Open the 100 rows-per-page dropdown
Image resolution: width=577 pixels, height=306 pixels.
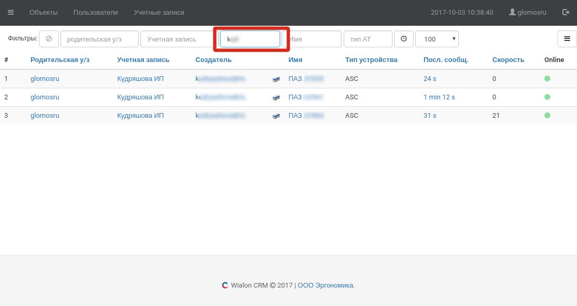pyautogui.click(x=437, y=39)
